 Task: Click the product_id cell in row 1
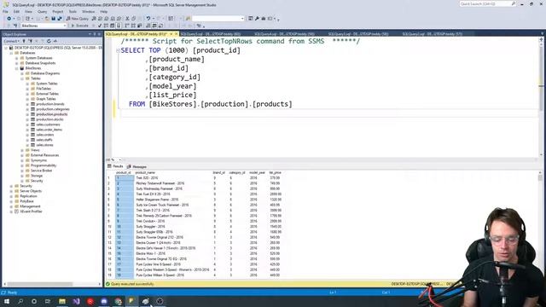pyautogui.click(x=125, y=178)
